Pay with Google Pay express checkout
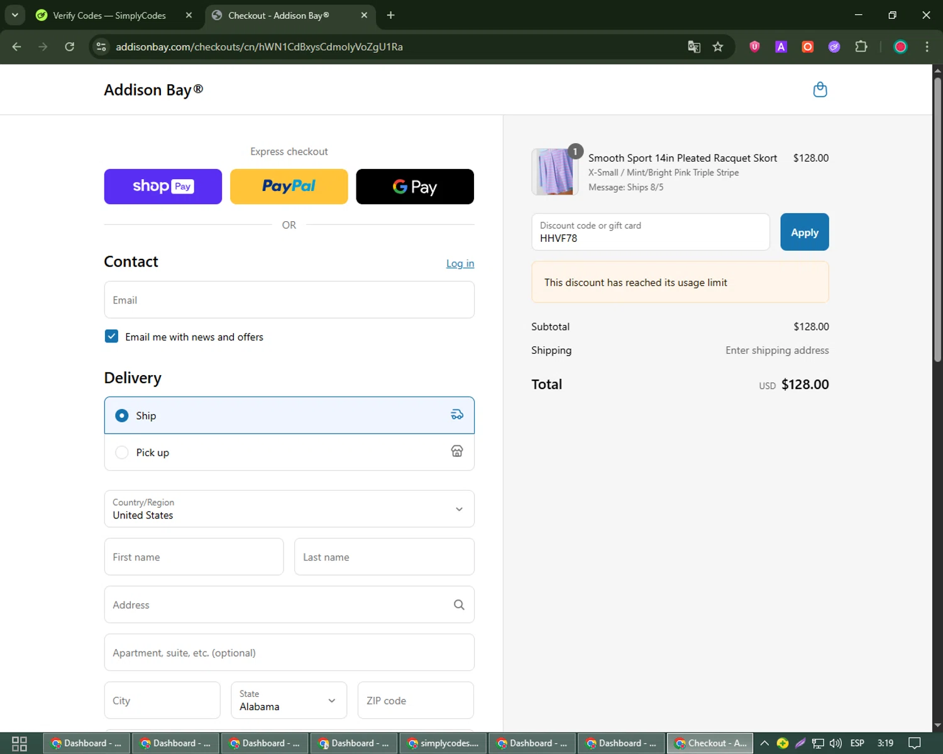The height and width of the screenshot is (754, 943). click(x=415, y=187)
